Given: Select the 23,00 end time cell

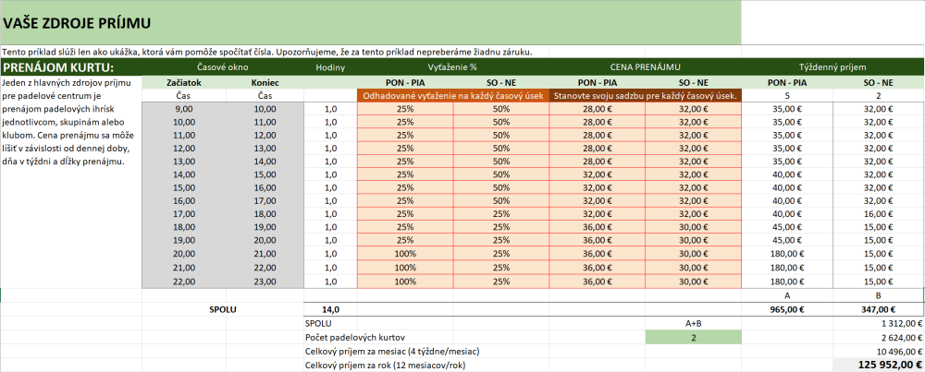Looking at the screenshot, I should (x=265, y=282).
